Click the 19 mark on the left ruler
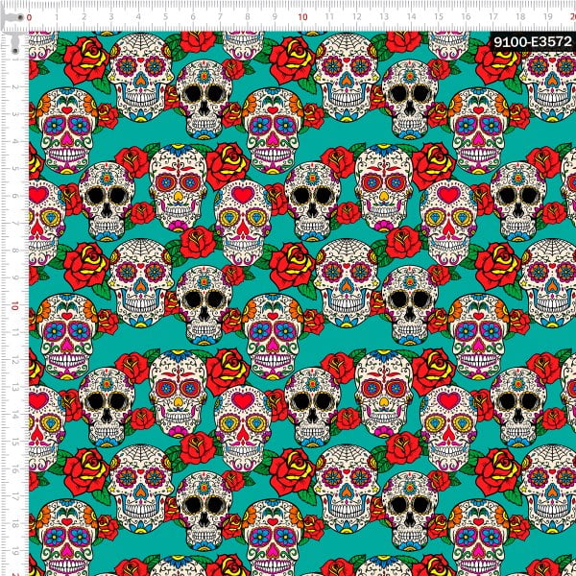576x576 pixels. click(16, 553)
